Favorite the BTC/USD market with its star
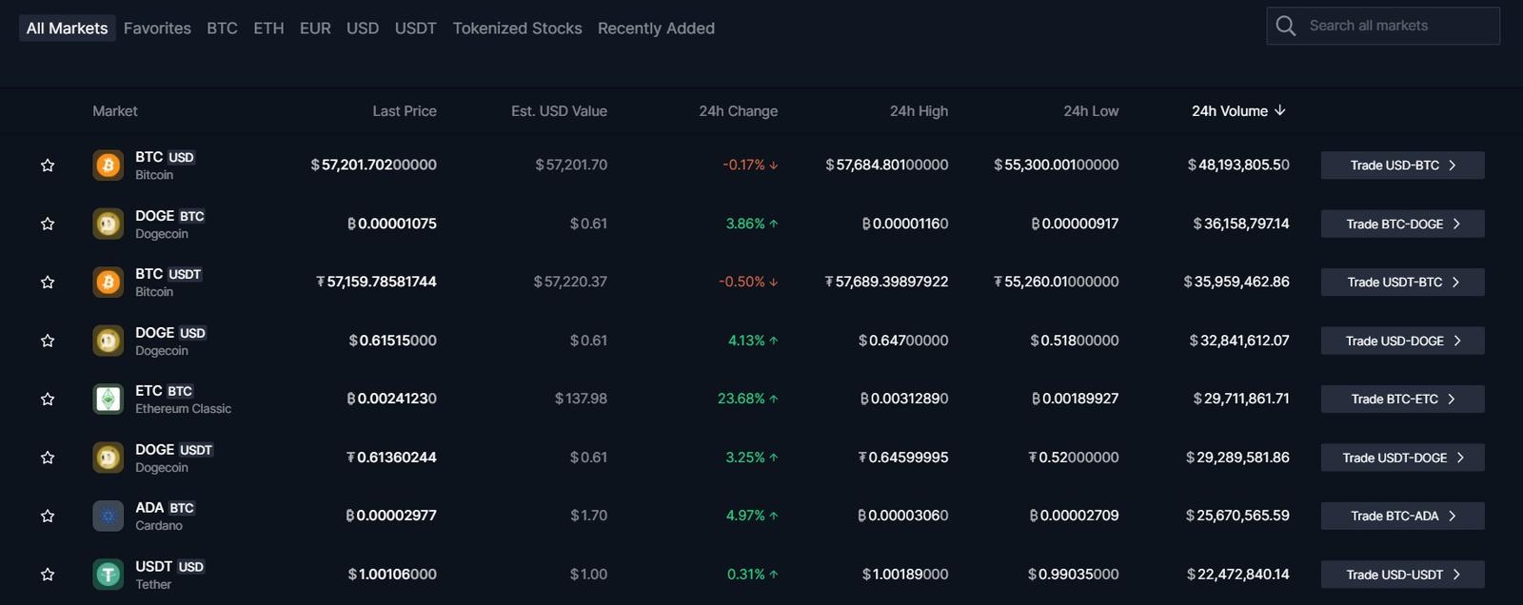This screenshot has width=1523, height=605. click(48, 165)
